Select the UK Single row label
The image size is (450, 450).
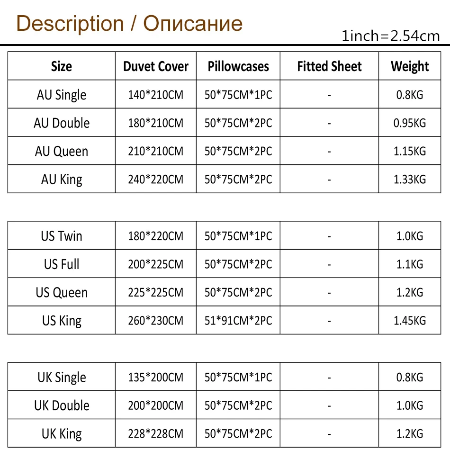62,378
